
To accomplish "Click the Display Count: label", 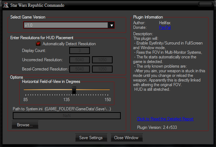I will pos(34,51).
